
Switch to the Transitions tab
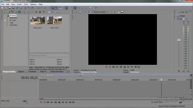point(32,71)
